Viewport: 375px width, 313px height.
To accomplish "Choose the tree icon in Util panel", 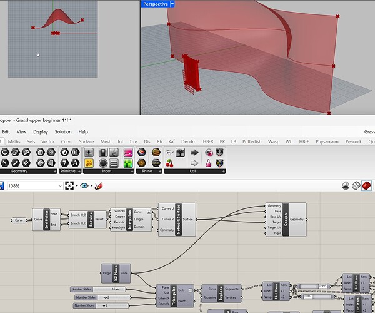I will coord(180,152).
